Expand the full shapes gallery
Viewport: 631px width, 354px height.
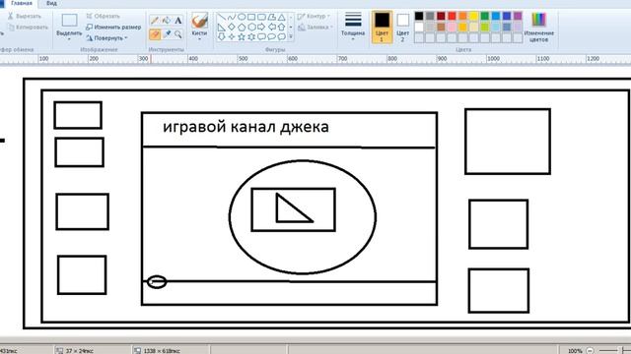point(291,37)
